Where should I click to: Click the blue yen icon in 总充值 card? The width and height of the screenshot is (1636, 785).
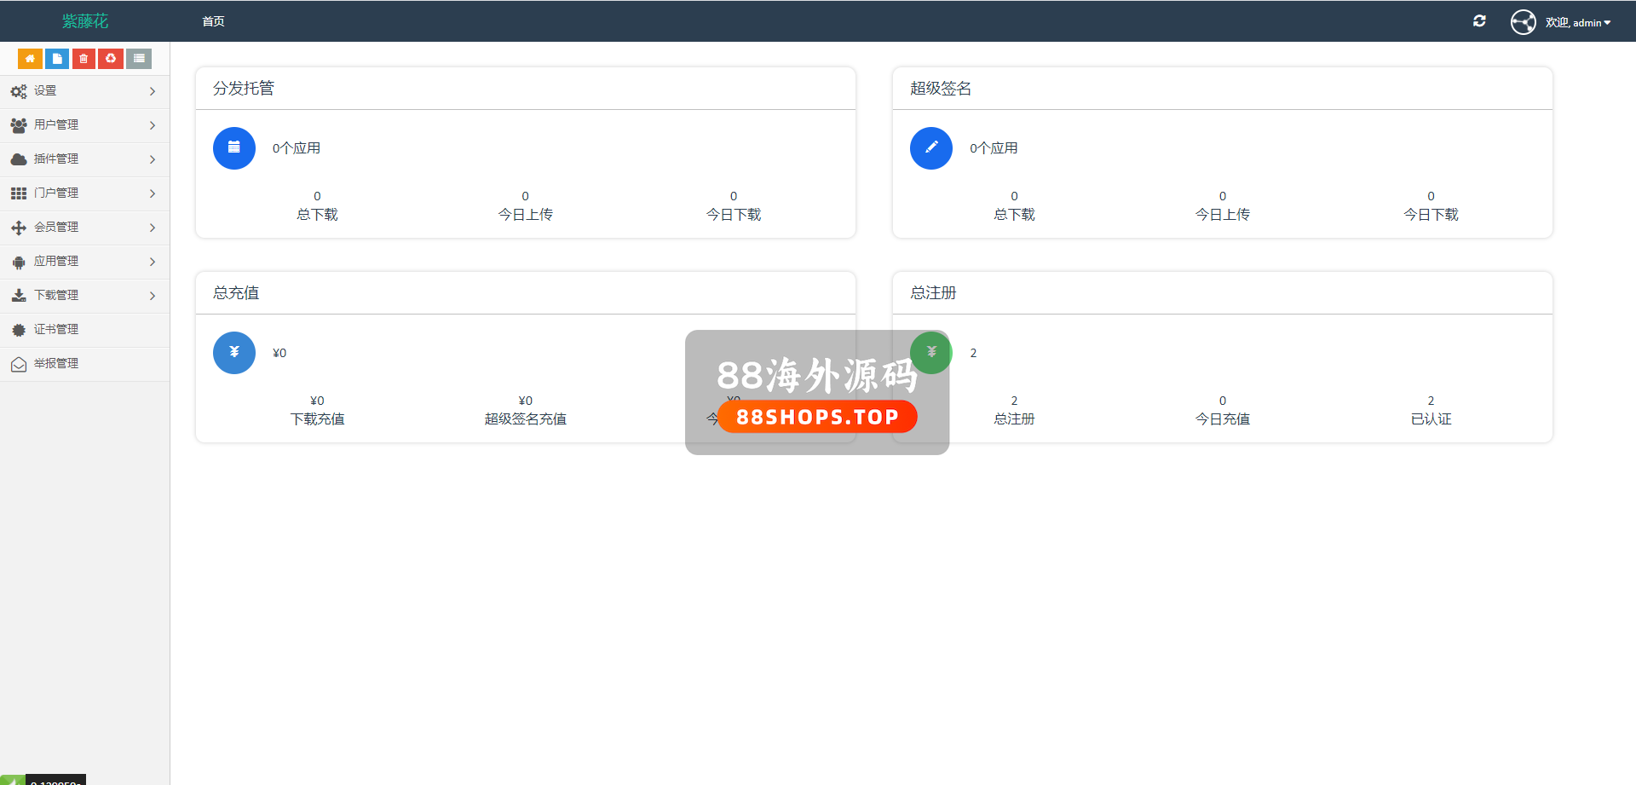click(x=234, y=353)
